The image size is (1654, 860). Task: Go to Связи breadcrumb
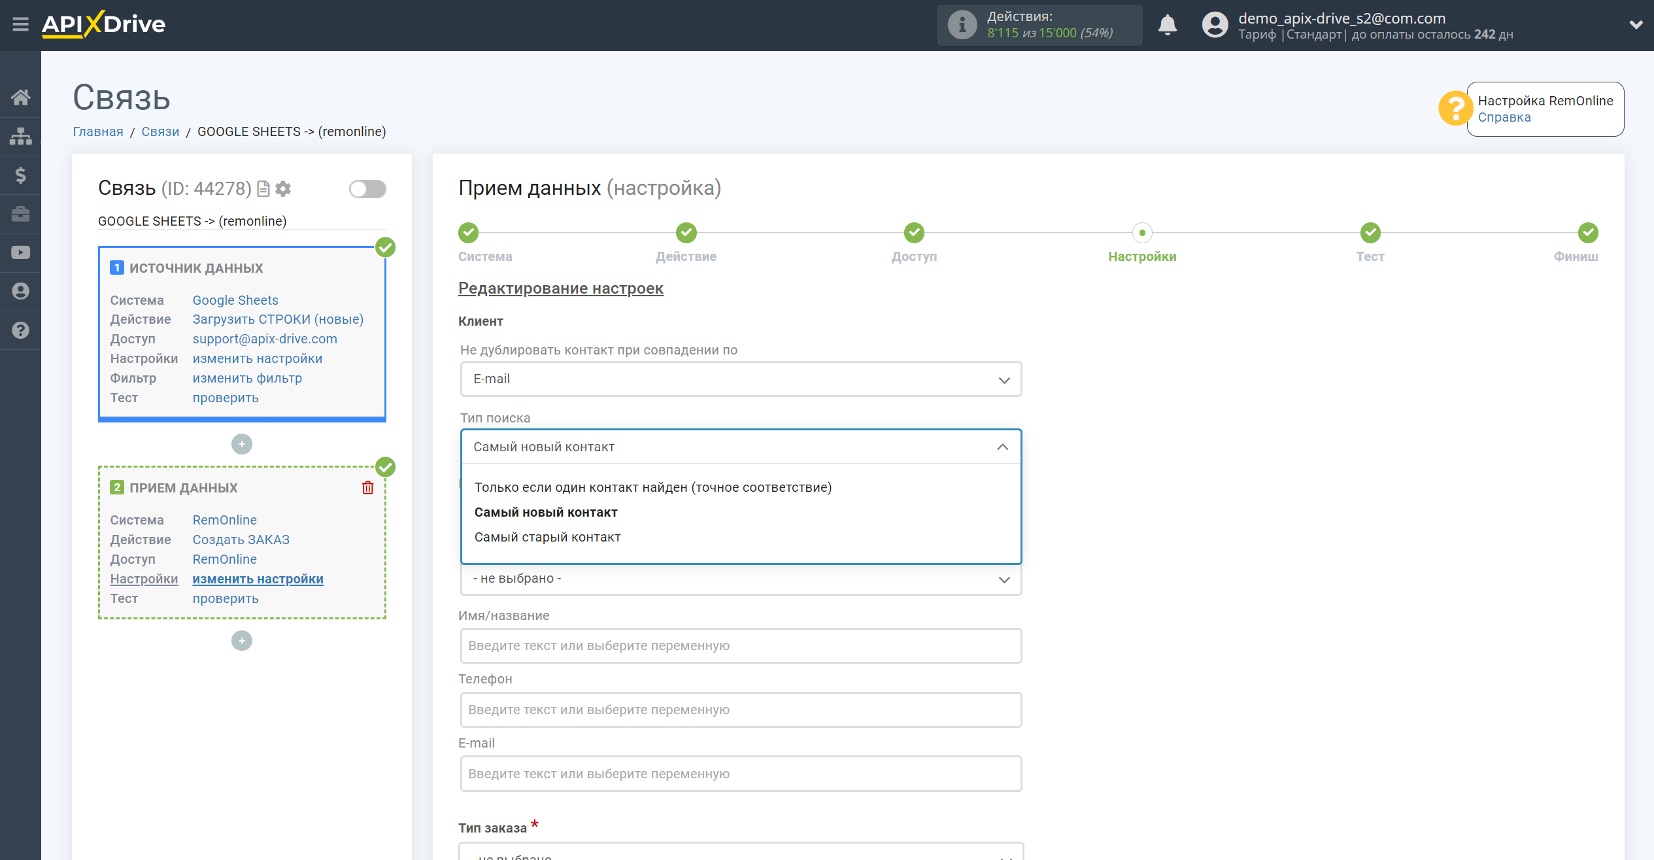pyautogui.click(x=160, y=131)
